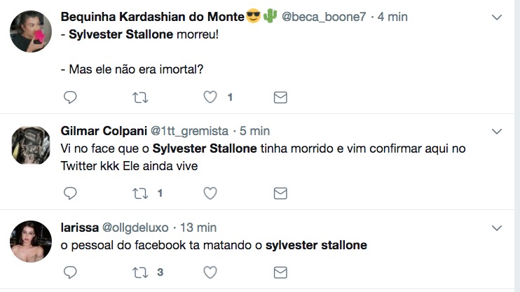Like larissa's tweet

point(210,272)
